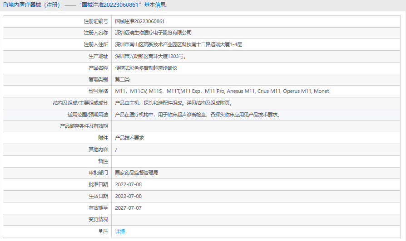Viewport: 406px width, 241px height.
Task: Select the slash value in 其他内容 row
Action: click(116, 149)
